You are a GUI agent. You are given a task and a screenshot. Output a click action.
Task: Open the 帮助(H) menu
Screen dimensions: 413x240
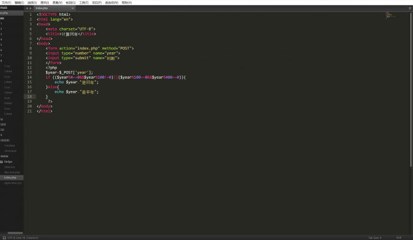(126, 2)
